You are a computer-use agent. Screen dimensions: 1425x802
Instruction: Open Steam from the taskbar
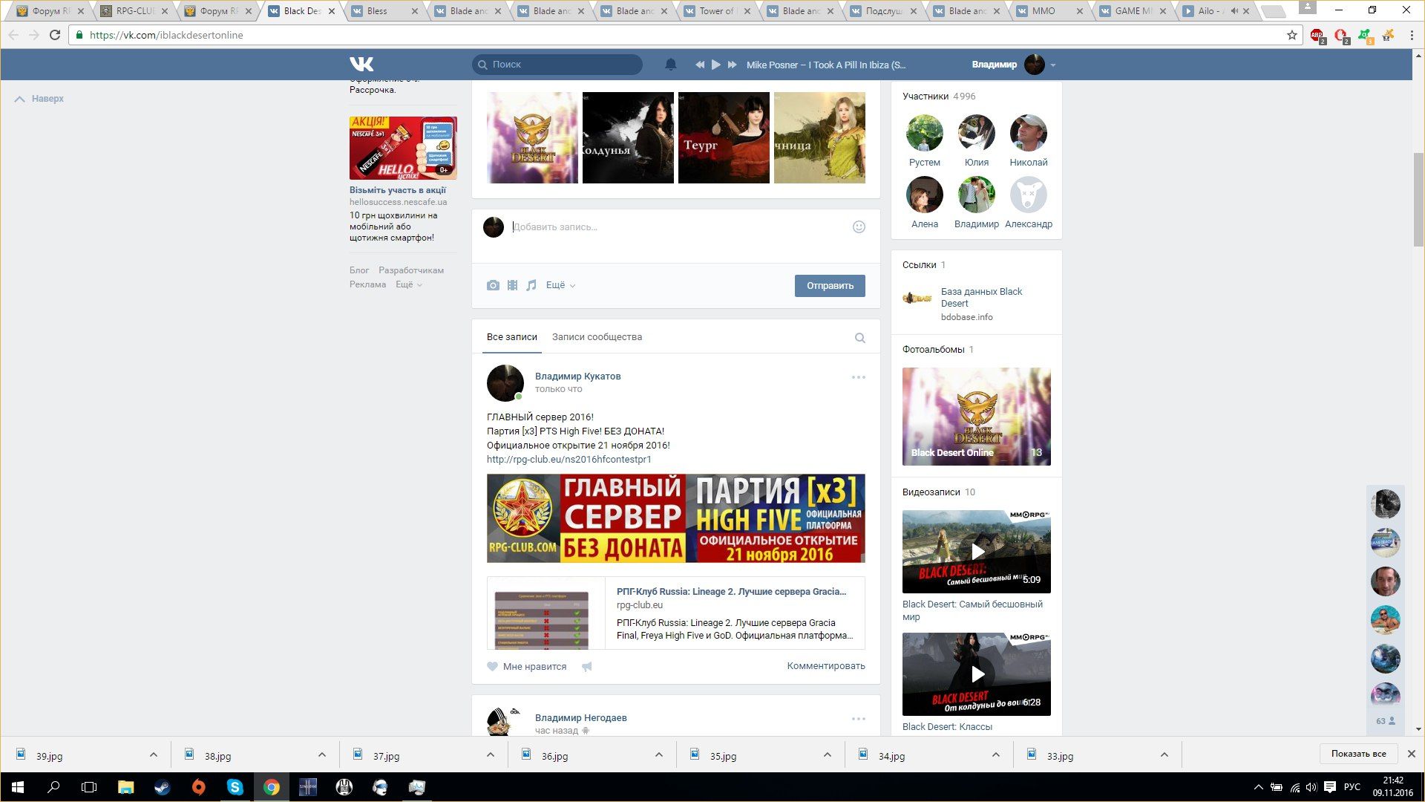[x=162, y=787]
